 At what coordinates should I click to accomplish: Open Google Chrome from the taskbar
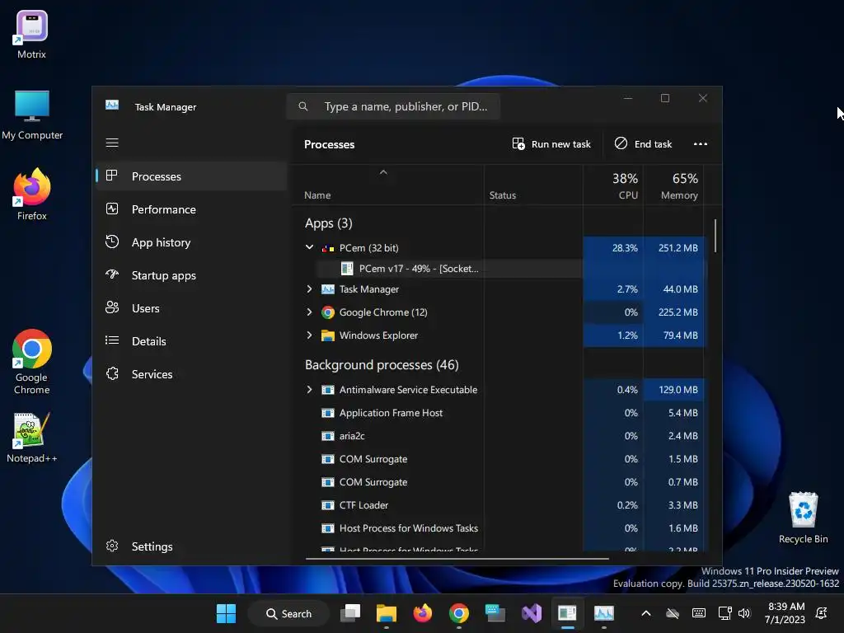458,613
